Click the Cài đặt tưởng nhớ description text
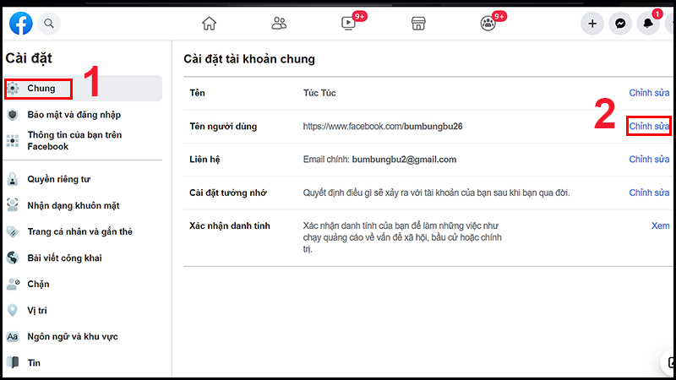The width and height of the screenshot is (676, 380). pyautogui.click(x=436, y=193)
